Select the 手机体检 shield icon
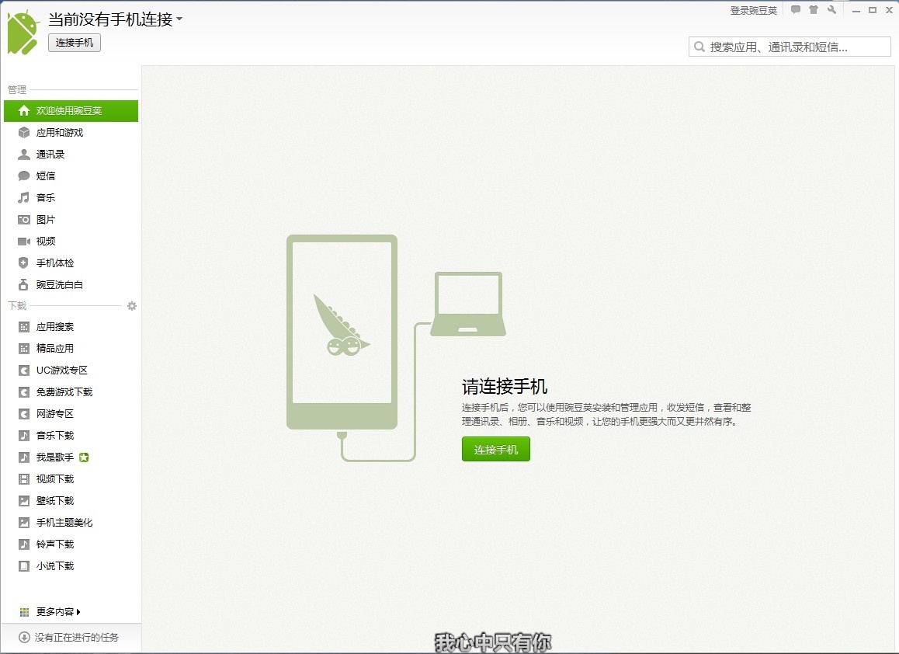The image size is (899, 654). 23,263
